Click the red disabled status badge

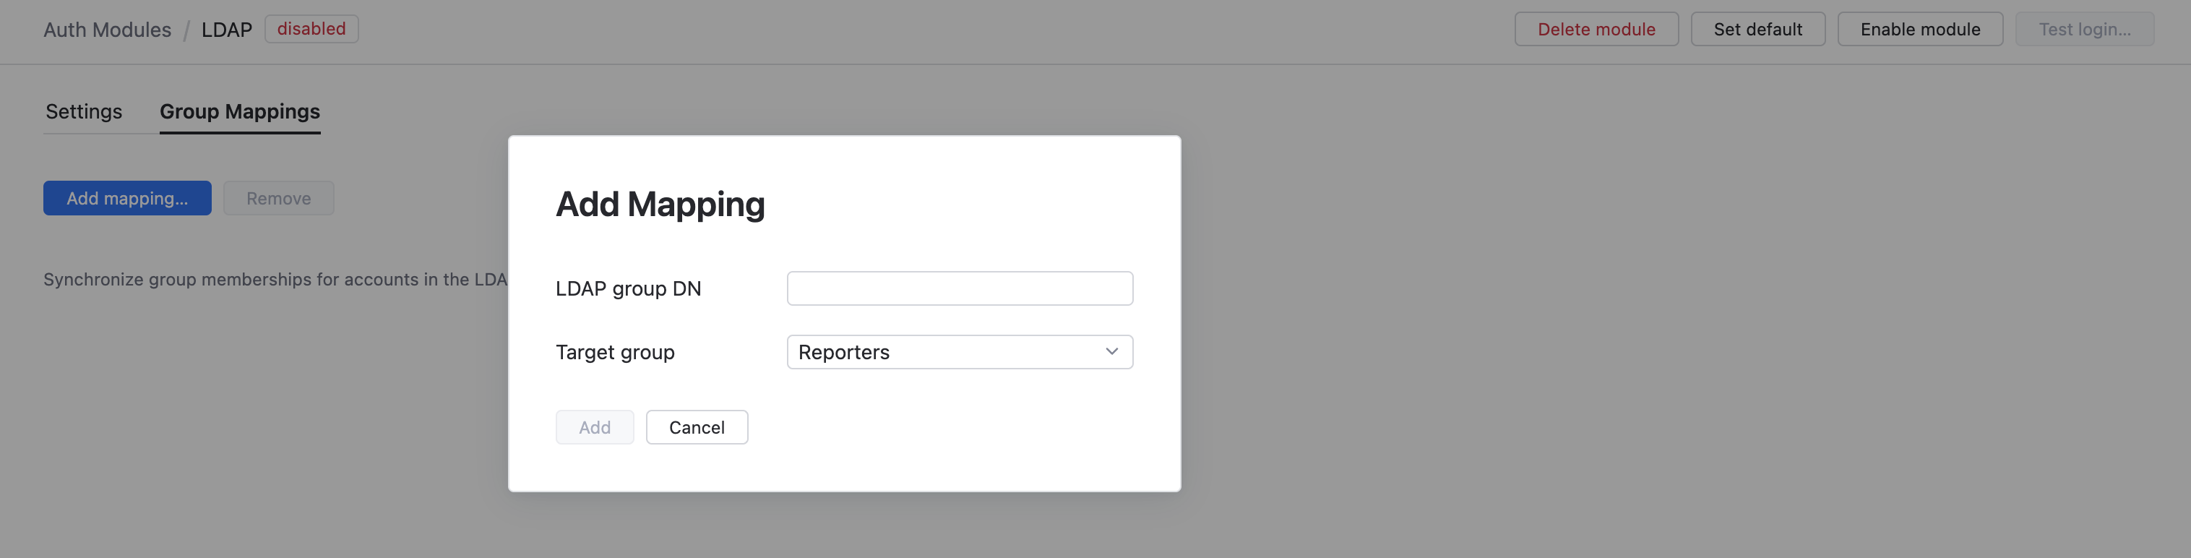click(x=311, y=29)
